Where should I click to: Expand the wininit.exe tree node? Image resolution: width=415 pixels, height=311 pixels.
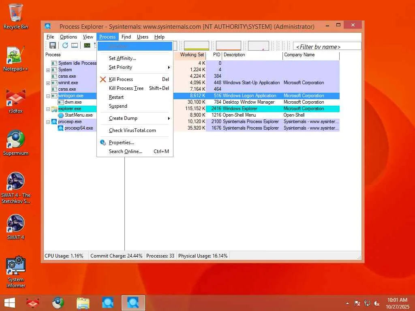pos(48,83)
